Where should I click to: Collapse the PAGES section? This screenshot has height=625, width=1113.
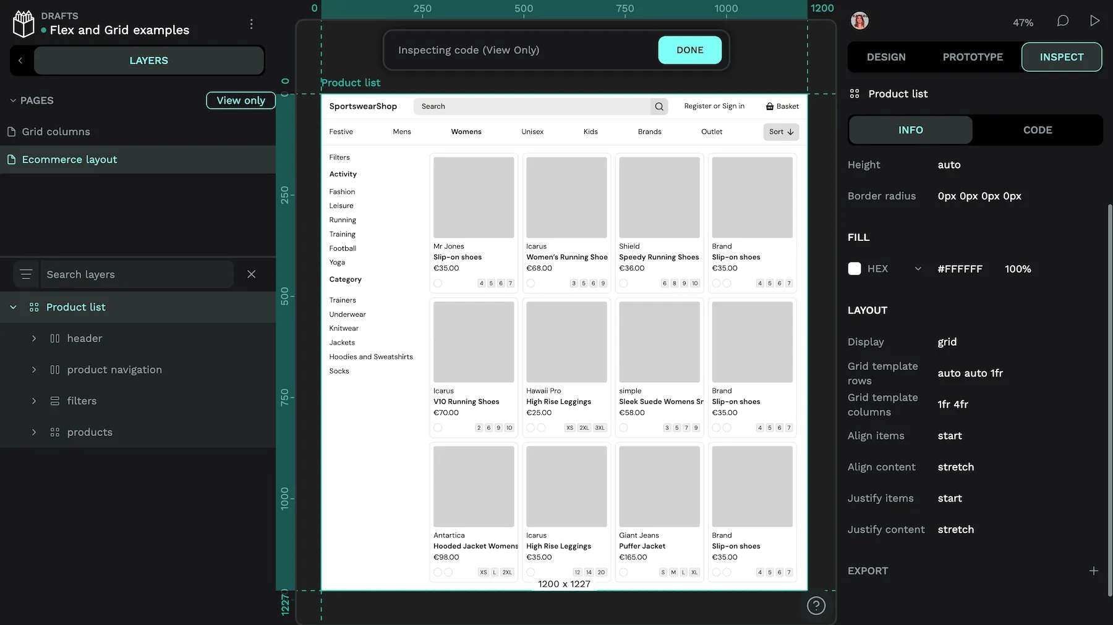[12, 100]
